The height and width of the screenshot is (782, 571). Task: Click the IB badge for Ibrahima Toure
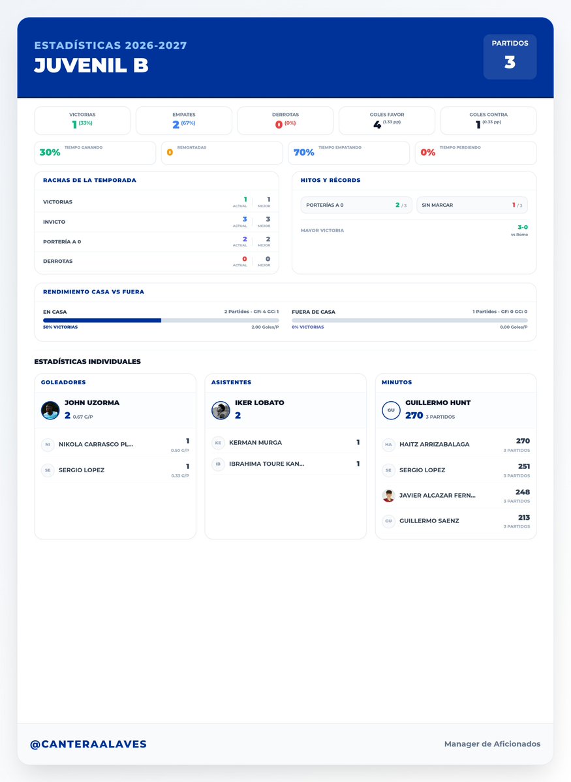coord(218,464)
